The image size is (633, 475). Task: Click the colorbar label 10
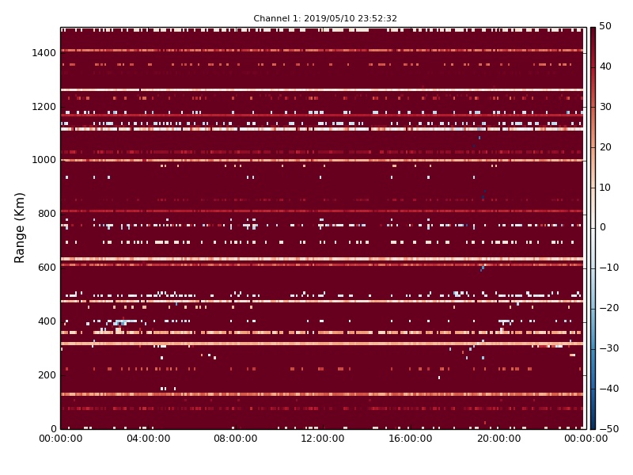click(605, 188)
